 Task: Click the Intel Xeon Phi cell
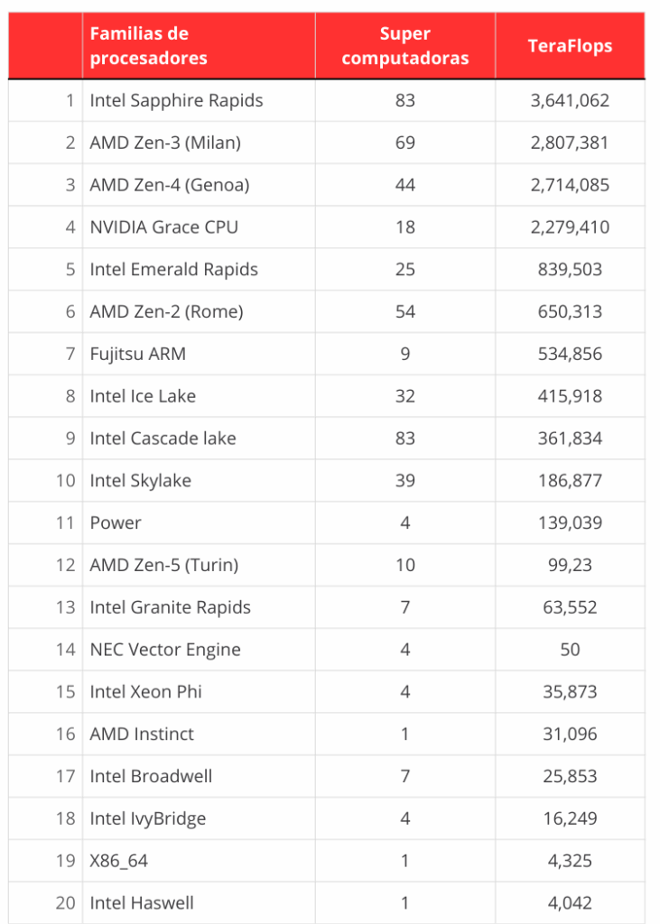[x=146, y=692]
